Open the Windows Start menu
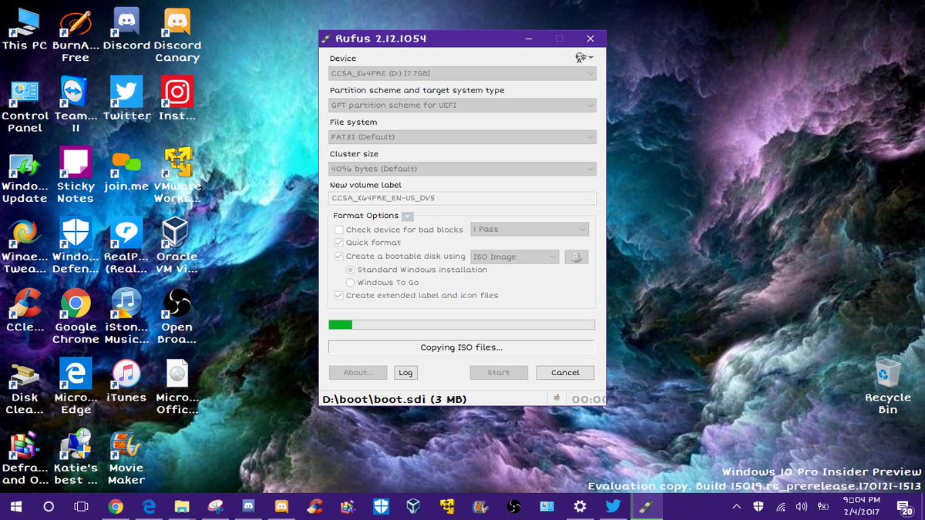 [x=15, y=506]
